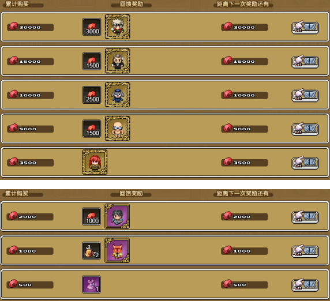This screenshot has height=301, width=330.
Task: Select the orange fox character card
Action: [117, 250]
